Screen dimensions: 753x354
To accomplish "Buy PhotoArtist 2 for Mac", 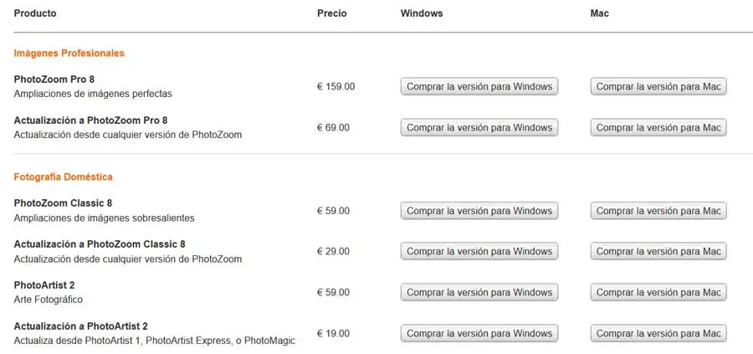I will (658, 292).
